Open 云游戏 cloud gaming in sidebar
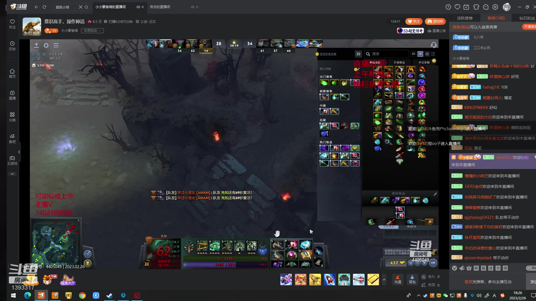The height and width of the screenshot is (301, 536). [12, 161]
